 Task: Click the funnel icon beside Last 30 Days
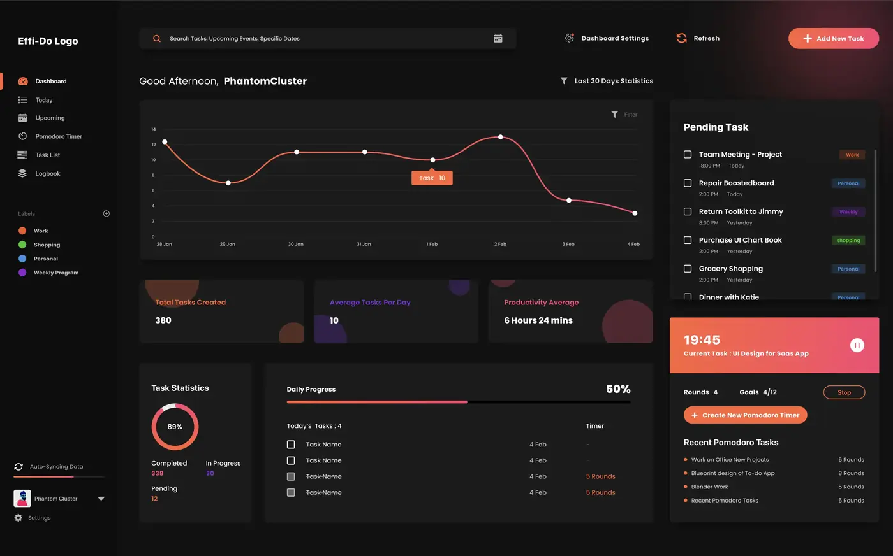click(x=564, y=81)
